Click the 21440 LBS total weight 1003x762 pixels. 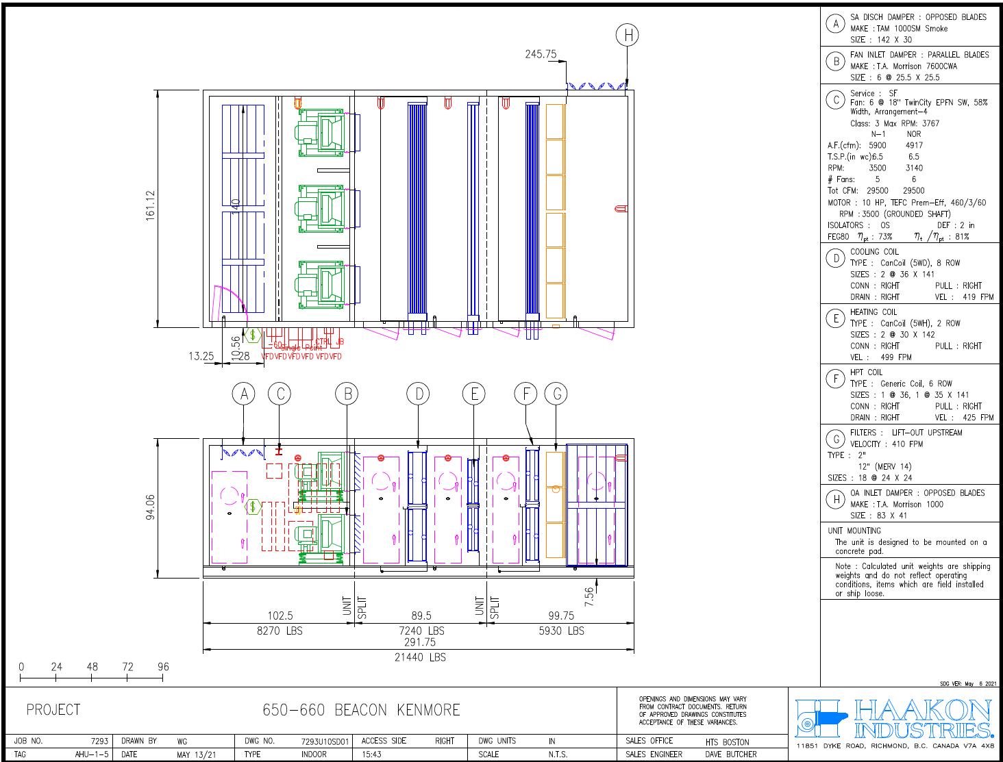pyautogui.click(x=419, y=657)
